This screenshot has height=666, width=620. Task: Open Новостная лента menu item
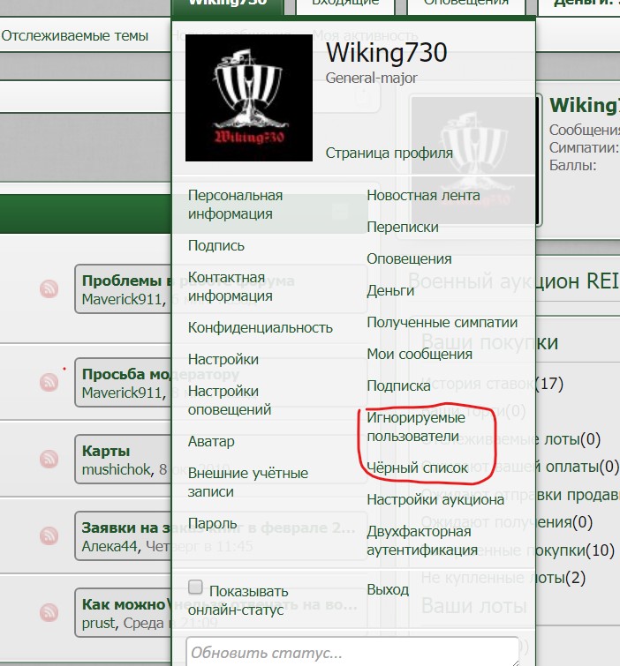(x=423, y=195)
